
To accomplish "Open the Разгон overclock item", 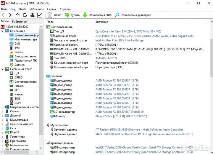I will [x=17, y=52].
